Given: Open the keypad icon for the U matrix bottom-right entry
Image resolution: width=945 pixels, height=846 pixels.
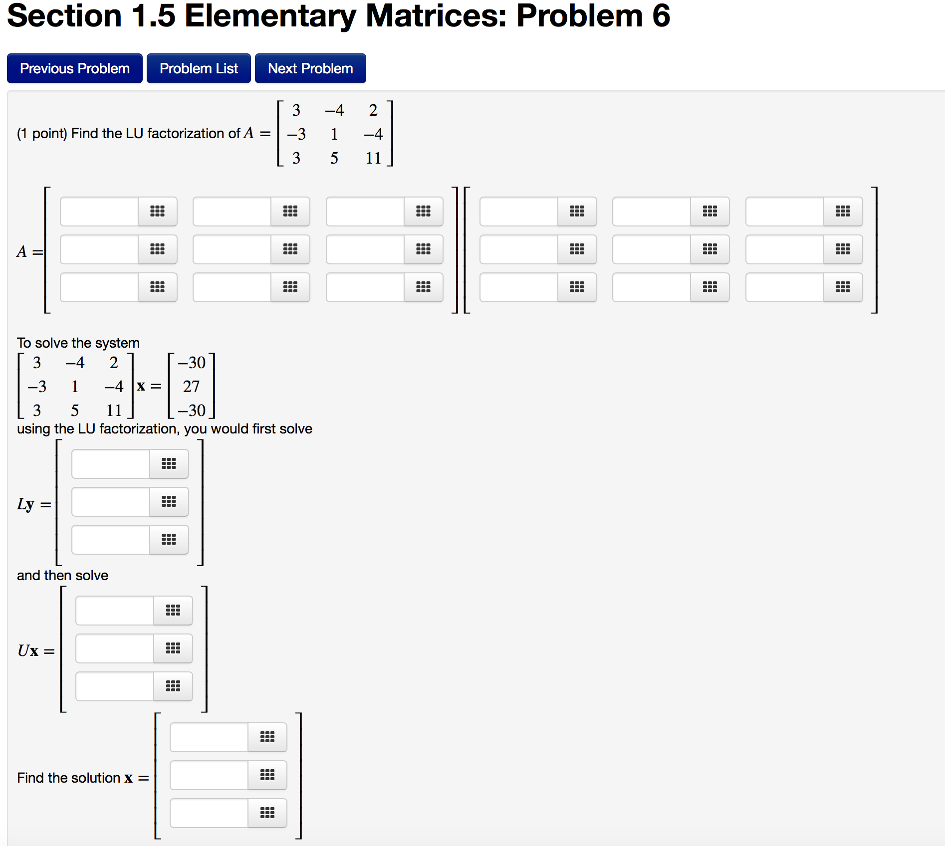Looking at the screenshot, I should click(x=843, y=287).
